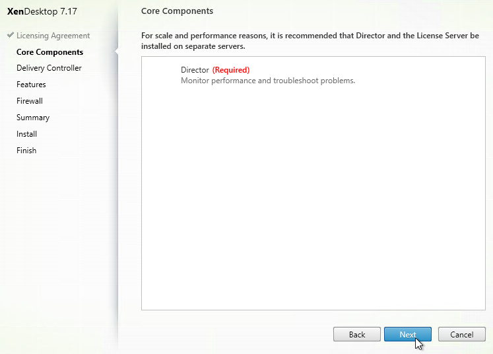Select Core Components in the sidebar

coord(49,52)
